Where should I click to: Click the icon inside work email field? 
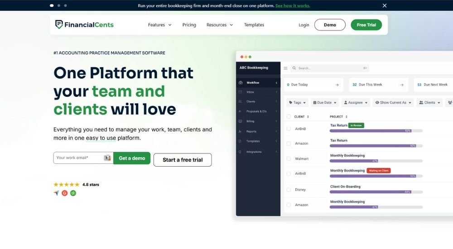click(107, 158)
